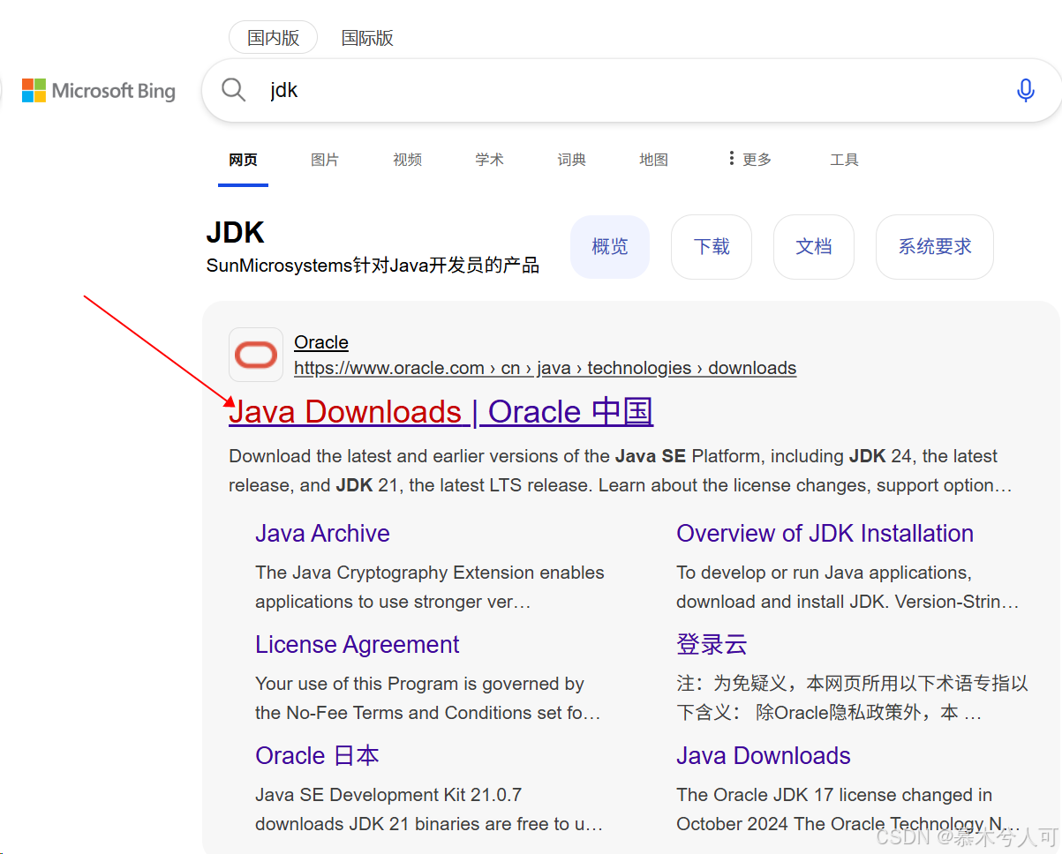
Task: Switch to the 学术 tab
Action: tap(489, 160)
